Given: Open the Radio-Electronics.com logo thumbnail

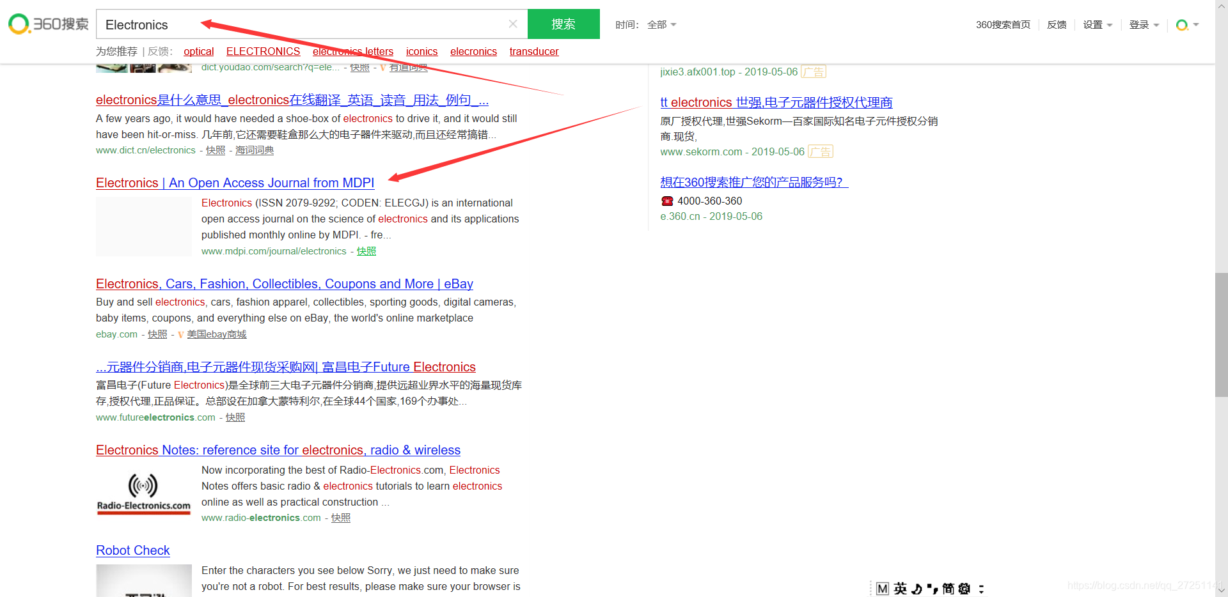Looking at the screenshot, I should click(x=144, y=493).
